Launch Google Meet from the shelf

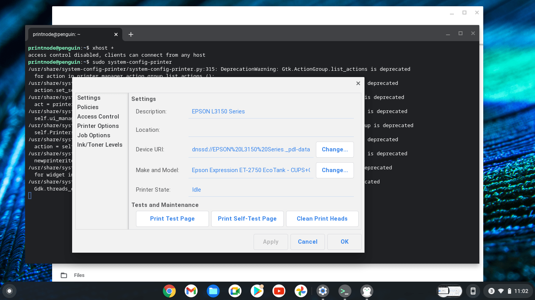[235, 291]
